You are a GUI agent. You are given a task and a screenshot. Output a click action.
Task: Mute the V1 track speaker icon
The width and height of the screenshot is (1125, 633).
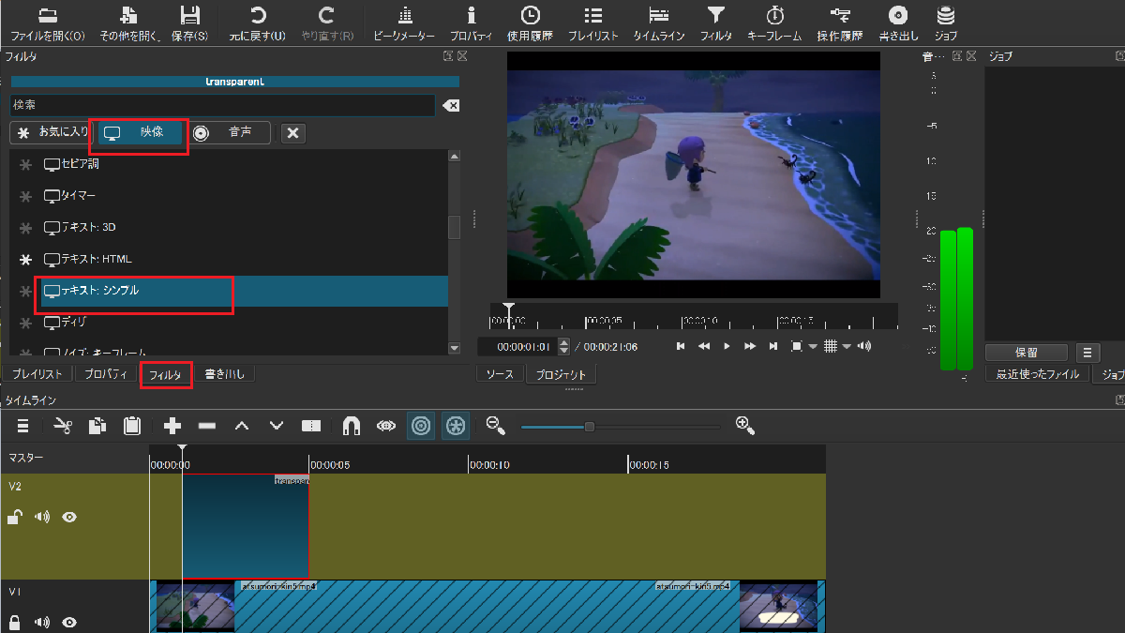[42, 622]
